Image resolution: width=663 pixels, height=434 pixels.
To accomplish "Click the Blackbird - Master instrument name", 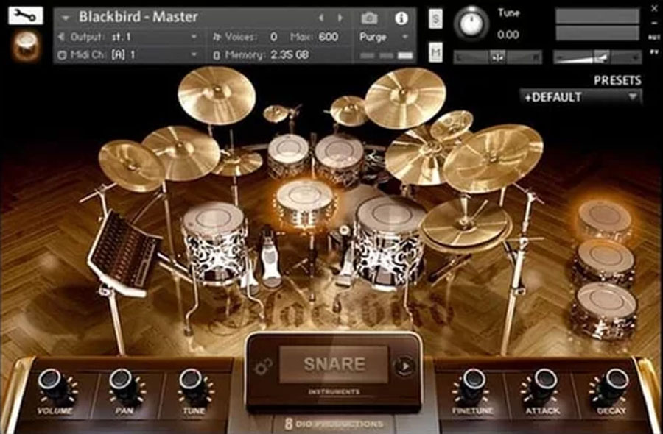I will (x=138, y=17).
